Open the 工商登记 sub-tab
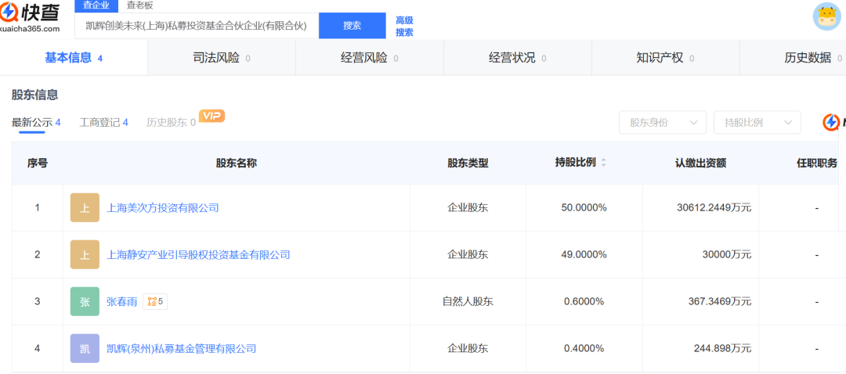 103,123
